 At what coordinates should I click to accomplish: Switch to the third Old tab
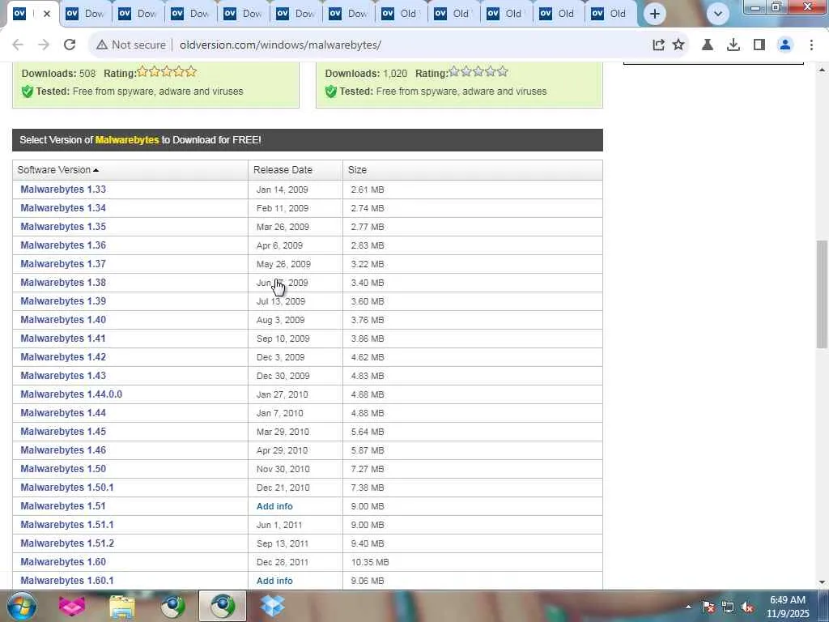(x=505, y=14)
